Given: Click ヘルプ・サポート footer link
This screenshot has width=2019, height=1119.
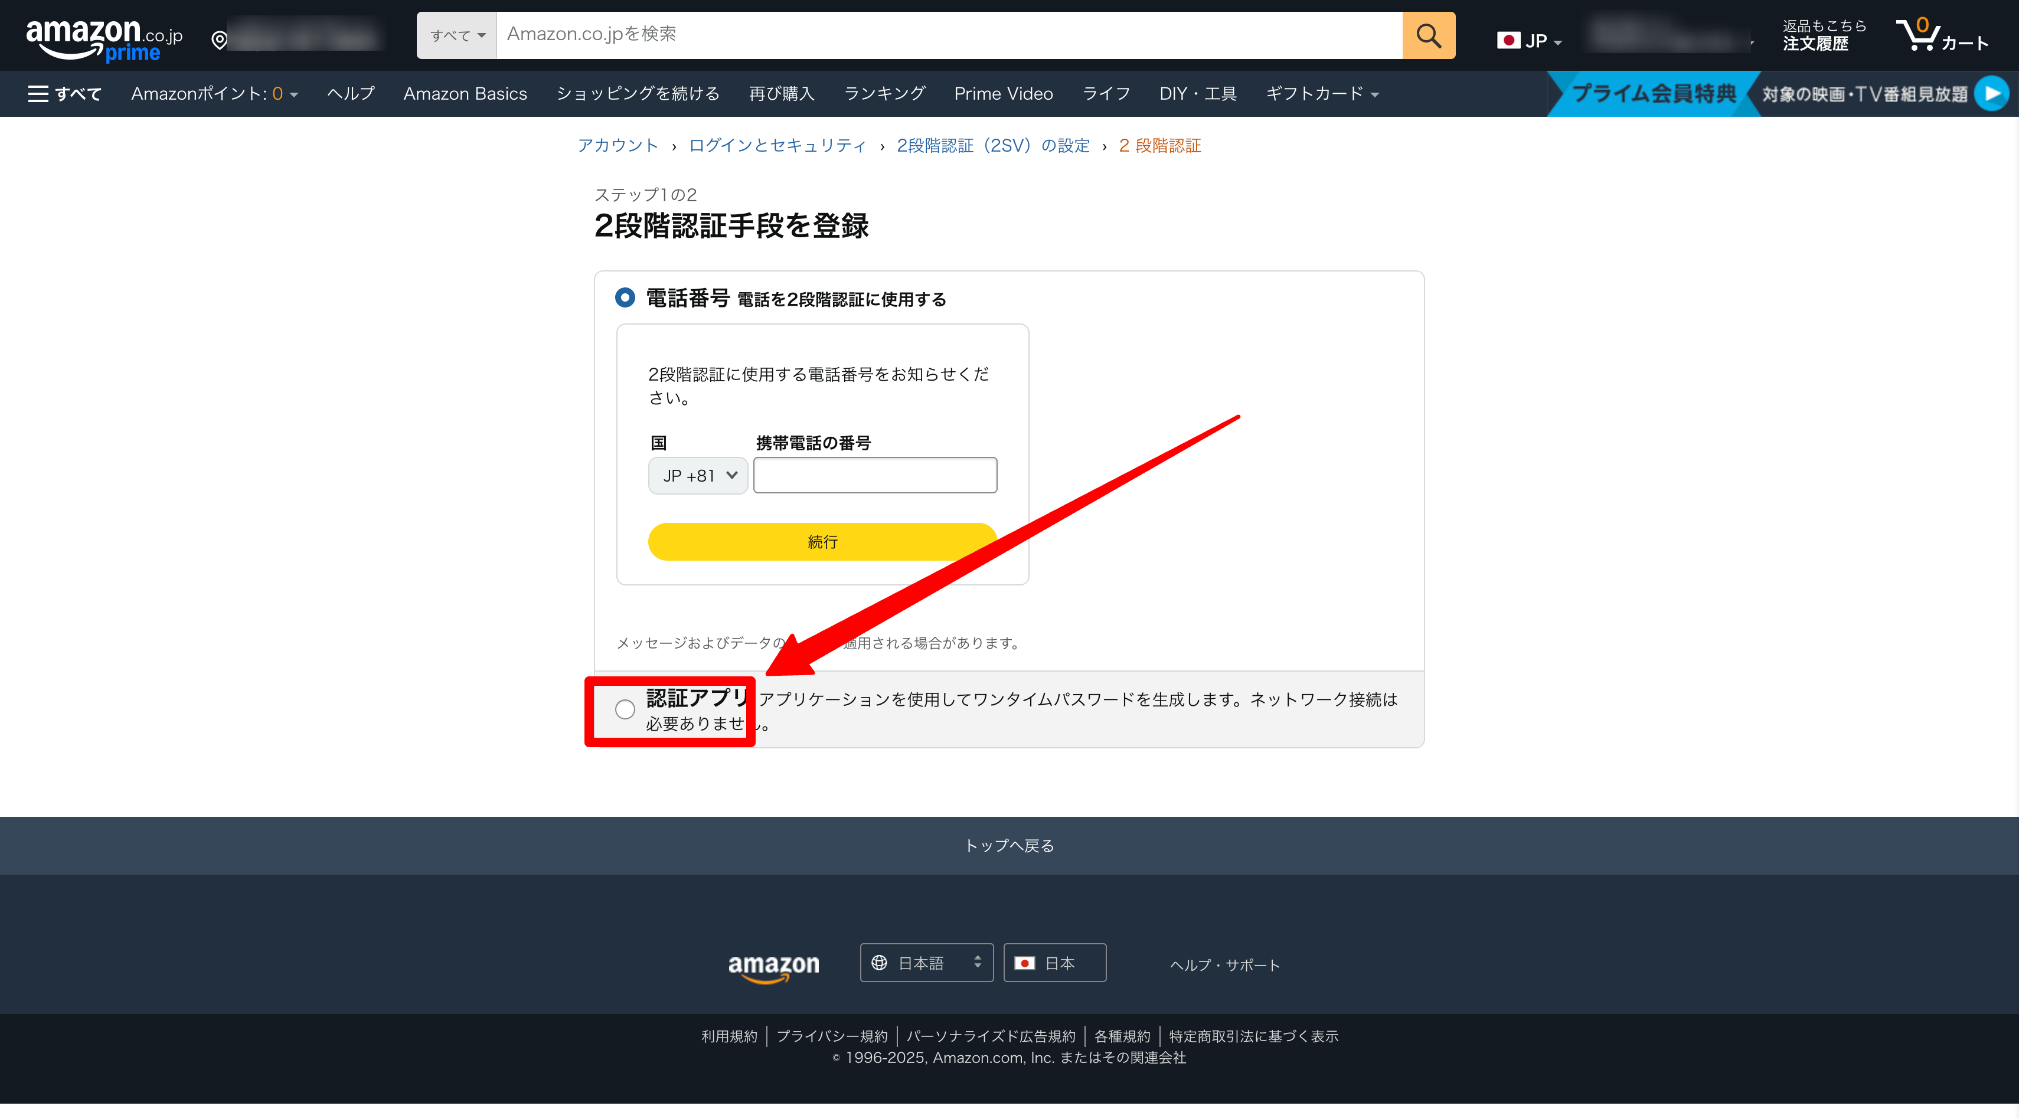Looking at the screenshot, I should 1224,966.
